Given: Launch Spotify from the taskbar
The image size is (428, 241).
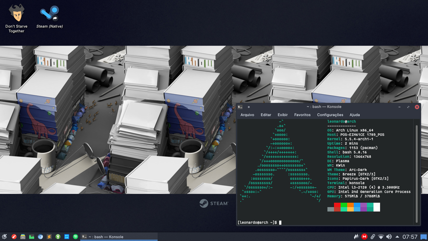Looking at the screenshot, I should (76, 237).
